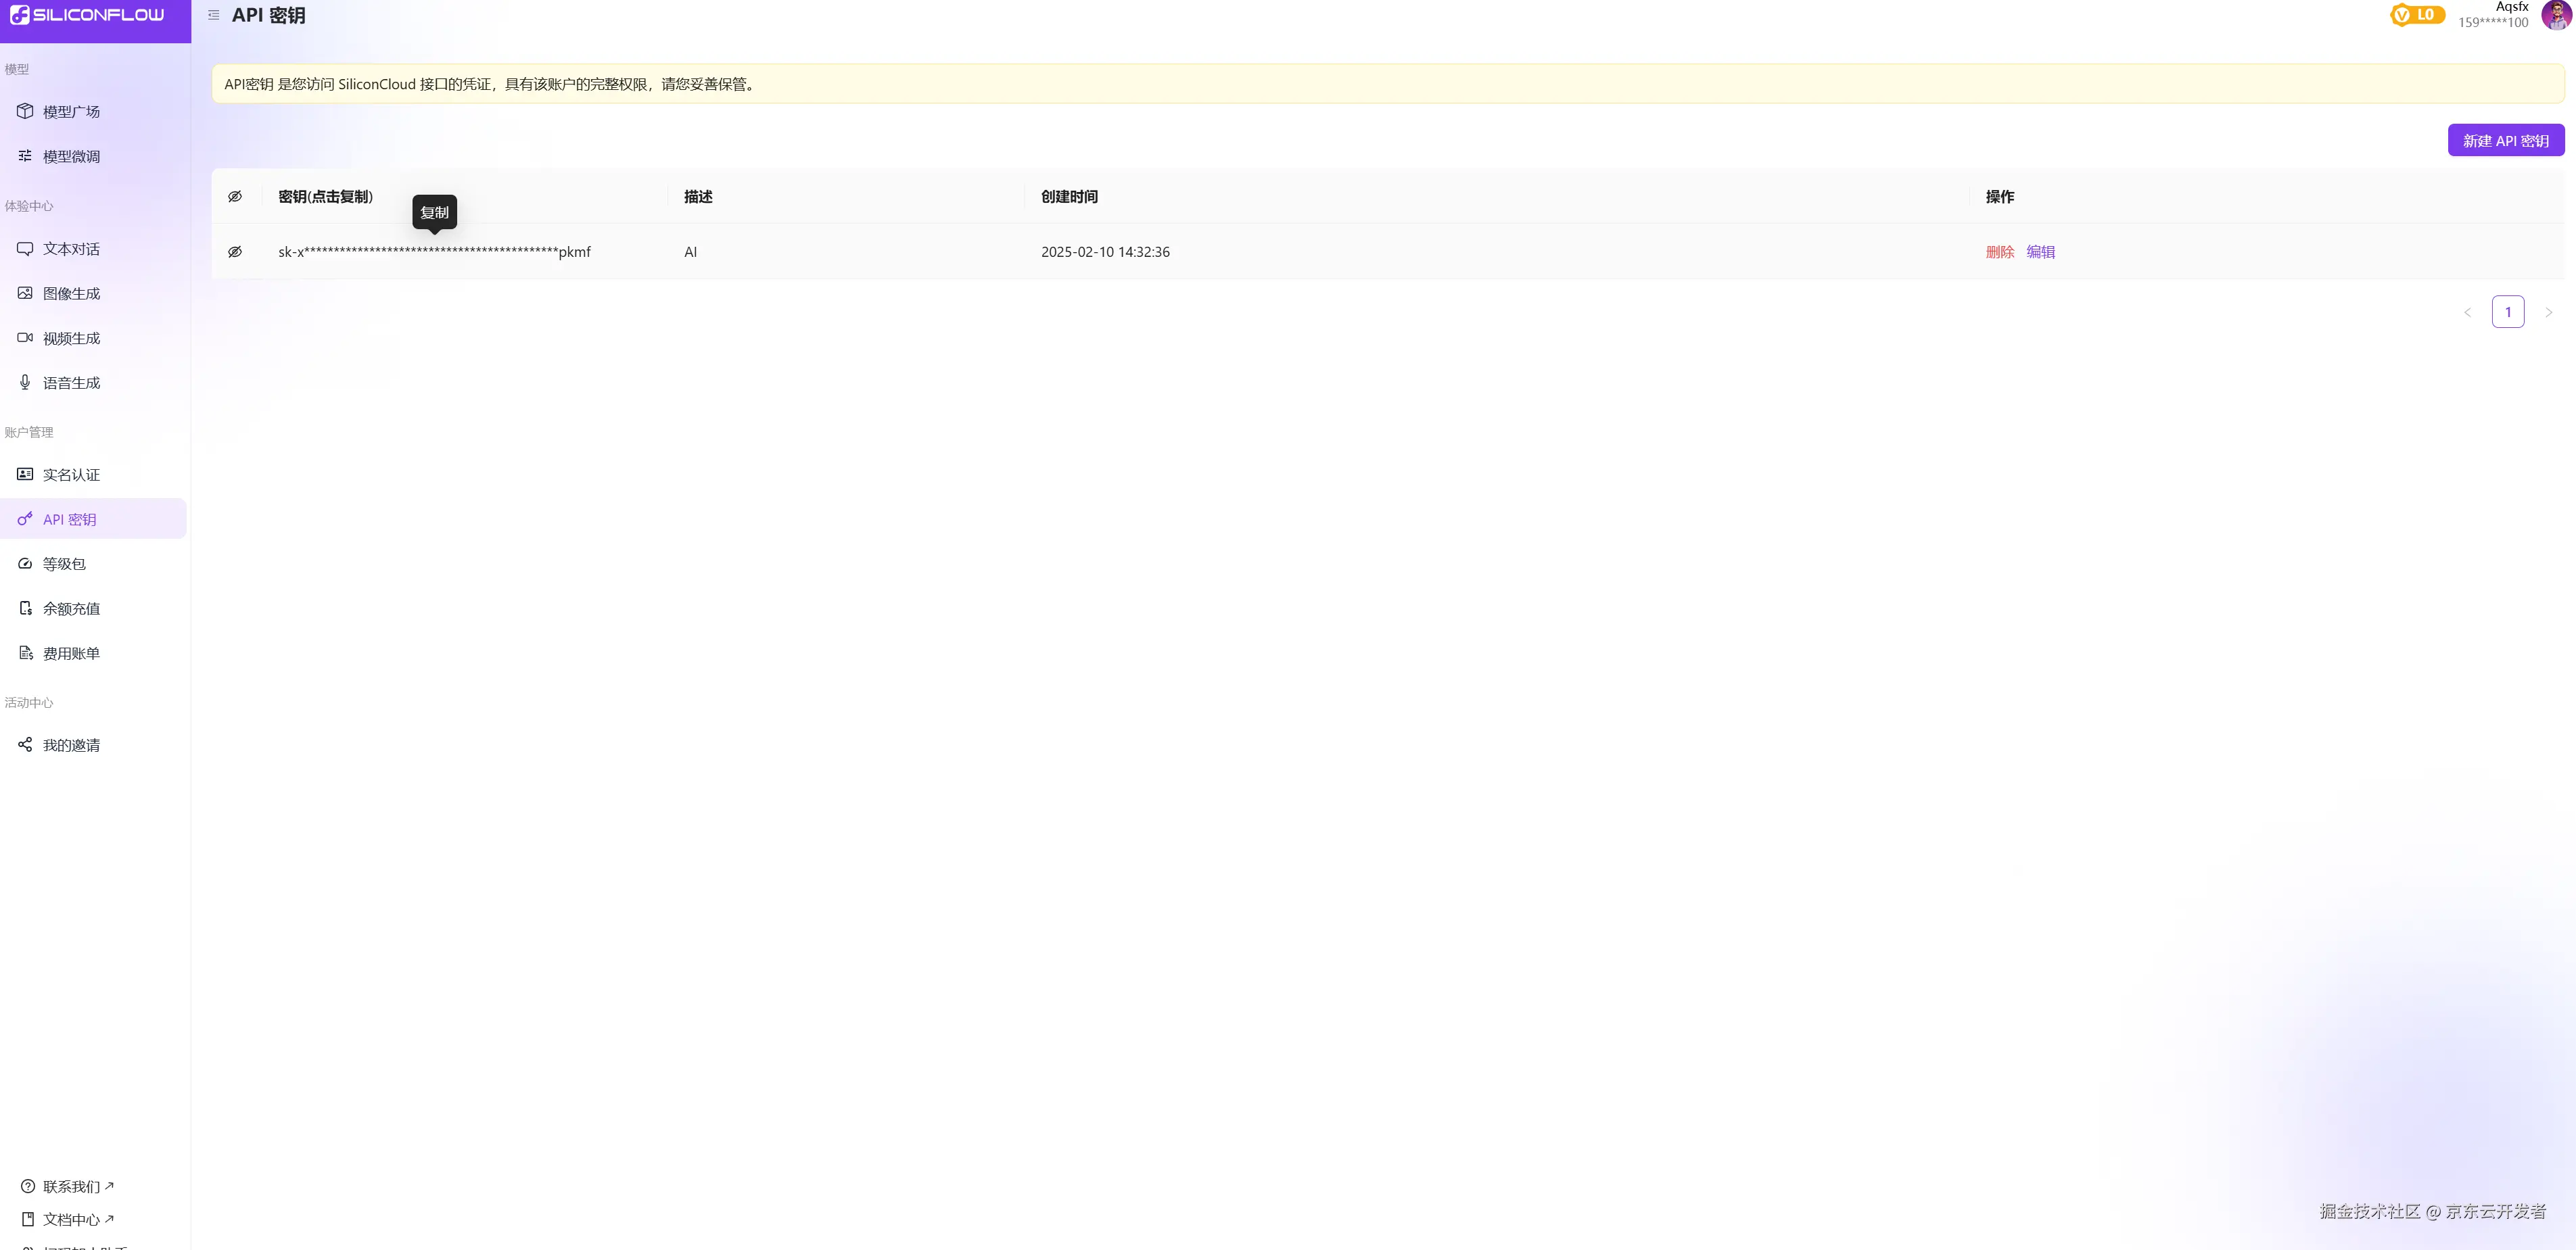This screenshot has height=1250, width=2576.
Task: Select the API 密钥 menu item
Action: (69, 519)
